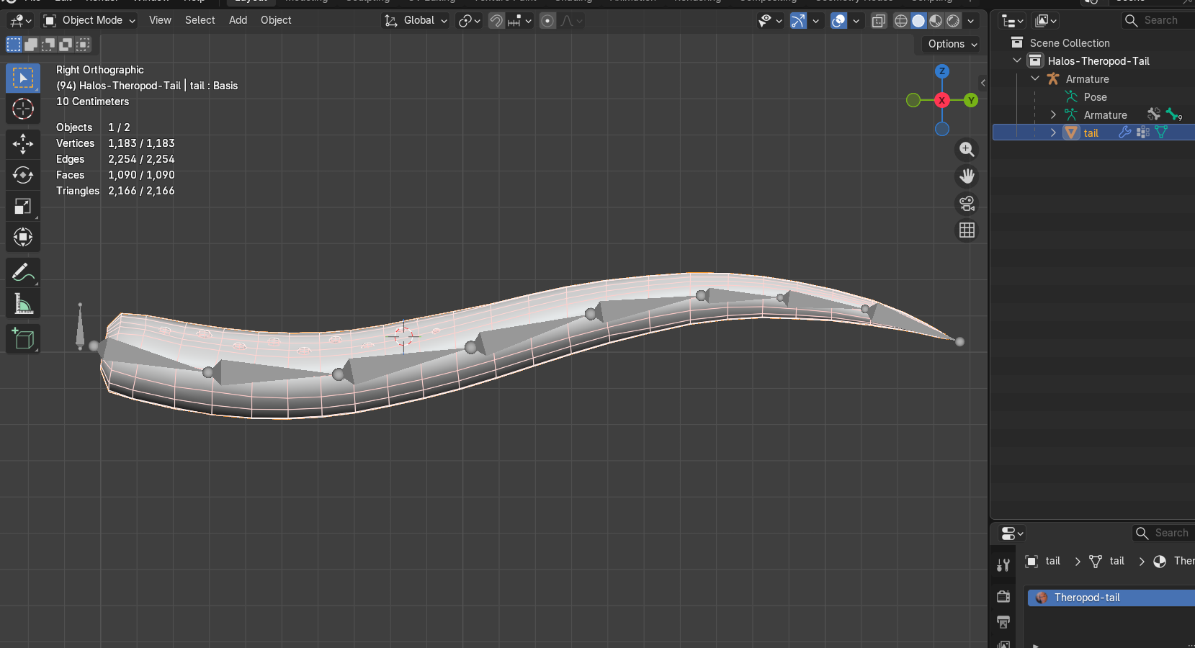Image resolution: width=1195 pixels, height=648 pixels.
Task: Open the editor type dropdown
Action: 19,21
